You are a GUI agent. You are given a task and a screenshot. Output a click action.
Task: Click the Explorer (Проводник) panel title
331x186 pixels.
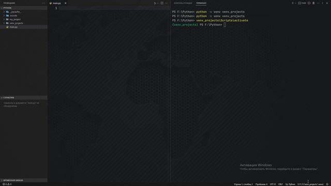click(x=9, y=3)
